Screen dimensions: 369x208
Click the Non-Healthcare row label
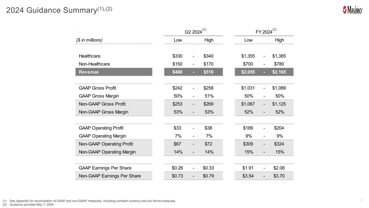[x=94, y=64]
